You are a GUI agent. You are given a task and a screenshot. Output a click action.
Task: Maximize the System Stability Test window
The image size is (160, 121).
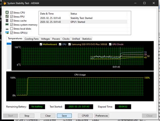144,3
